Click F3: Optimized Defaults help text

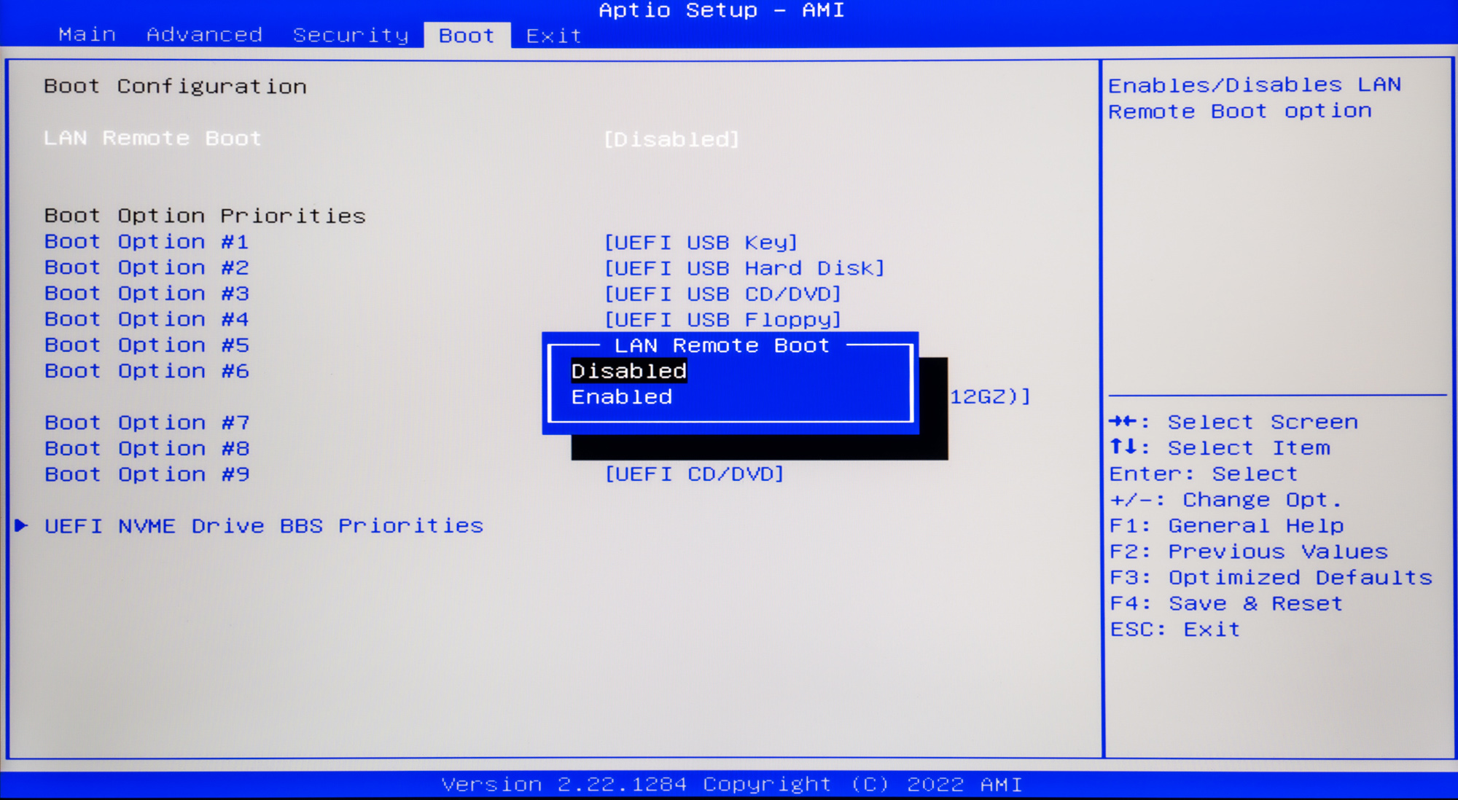(x=1271, y=578)
